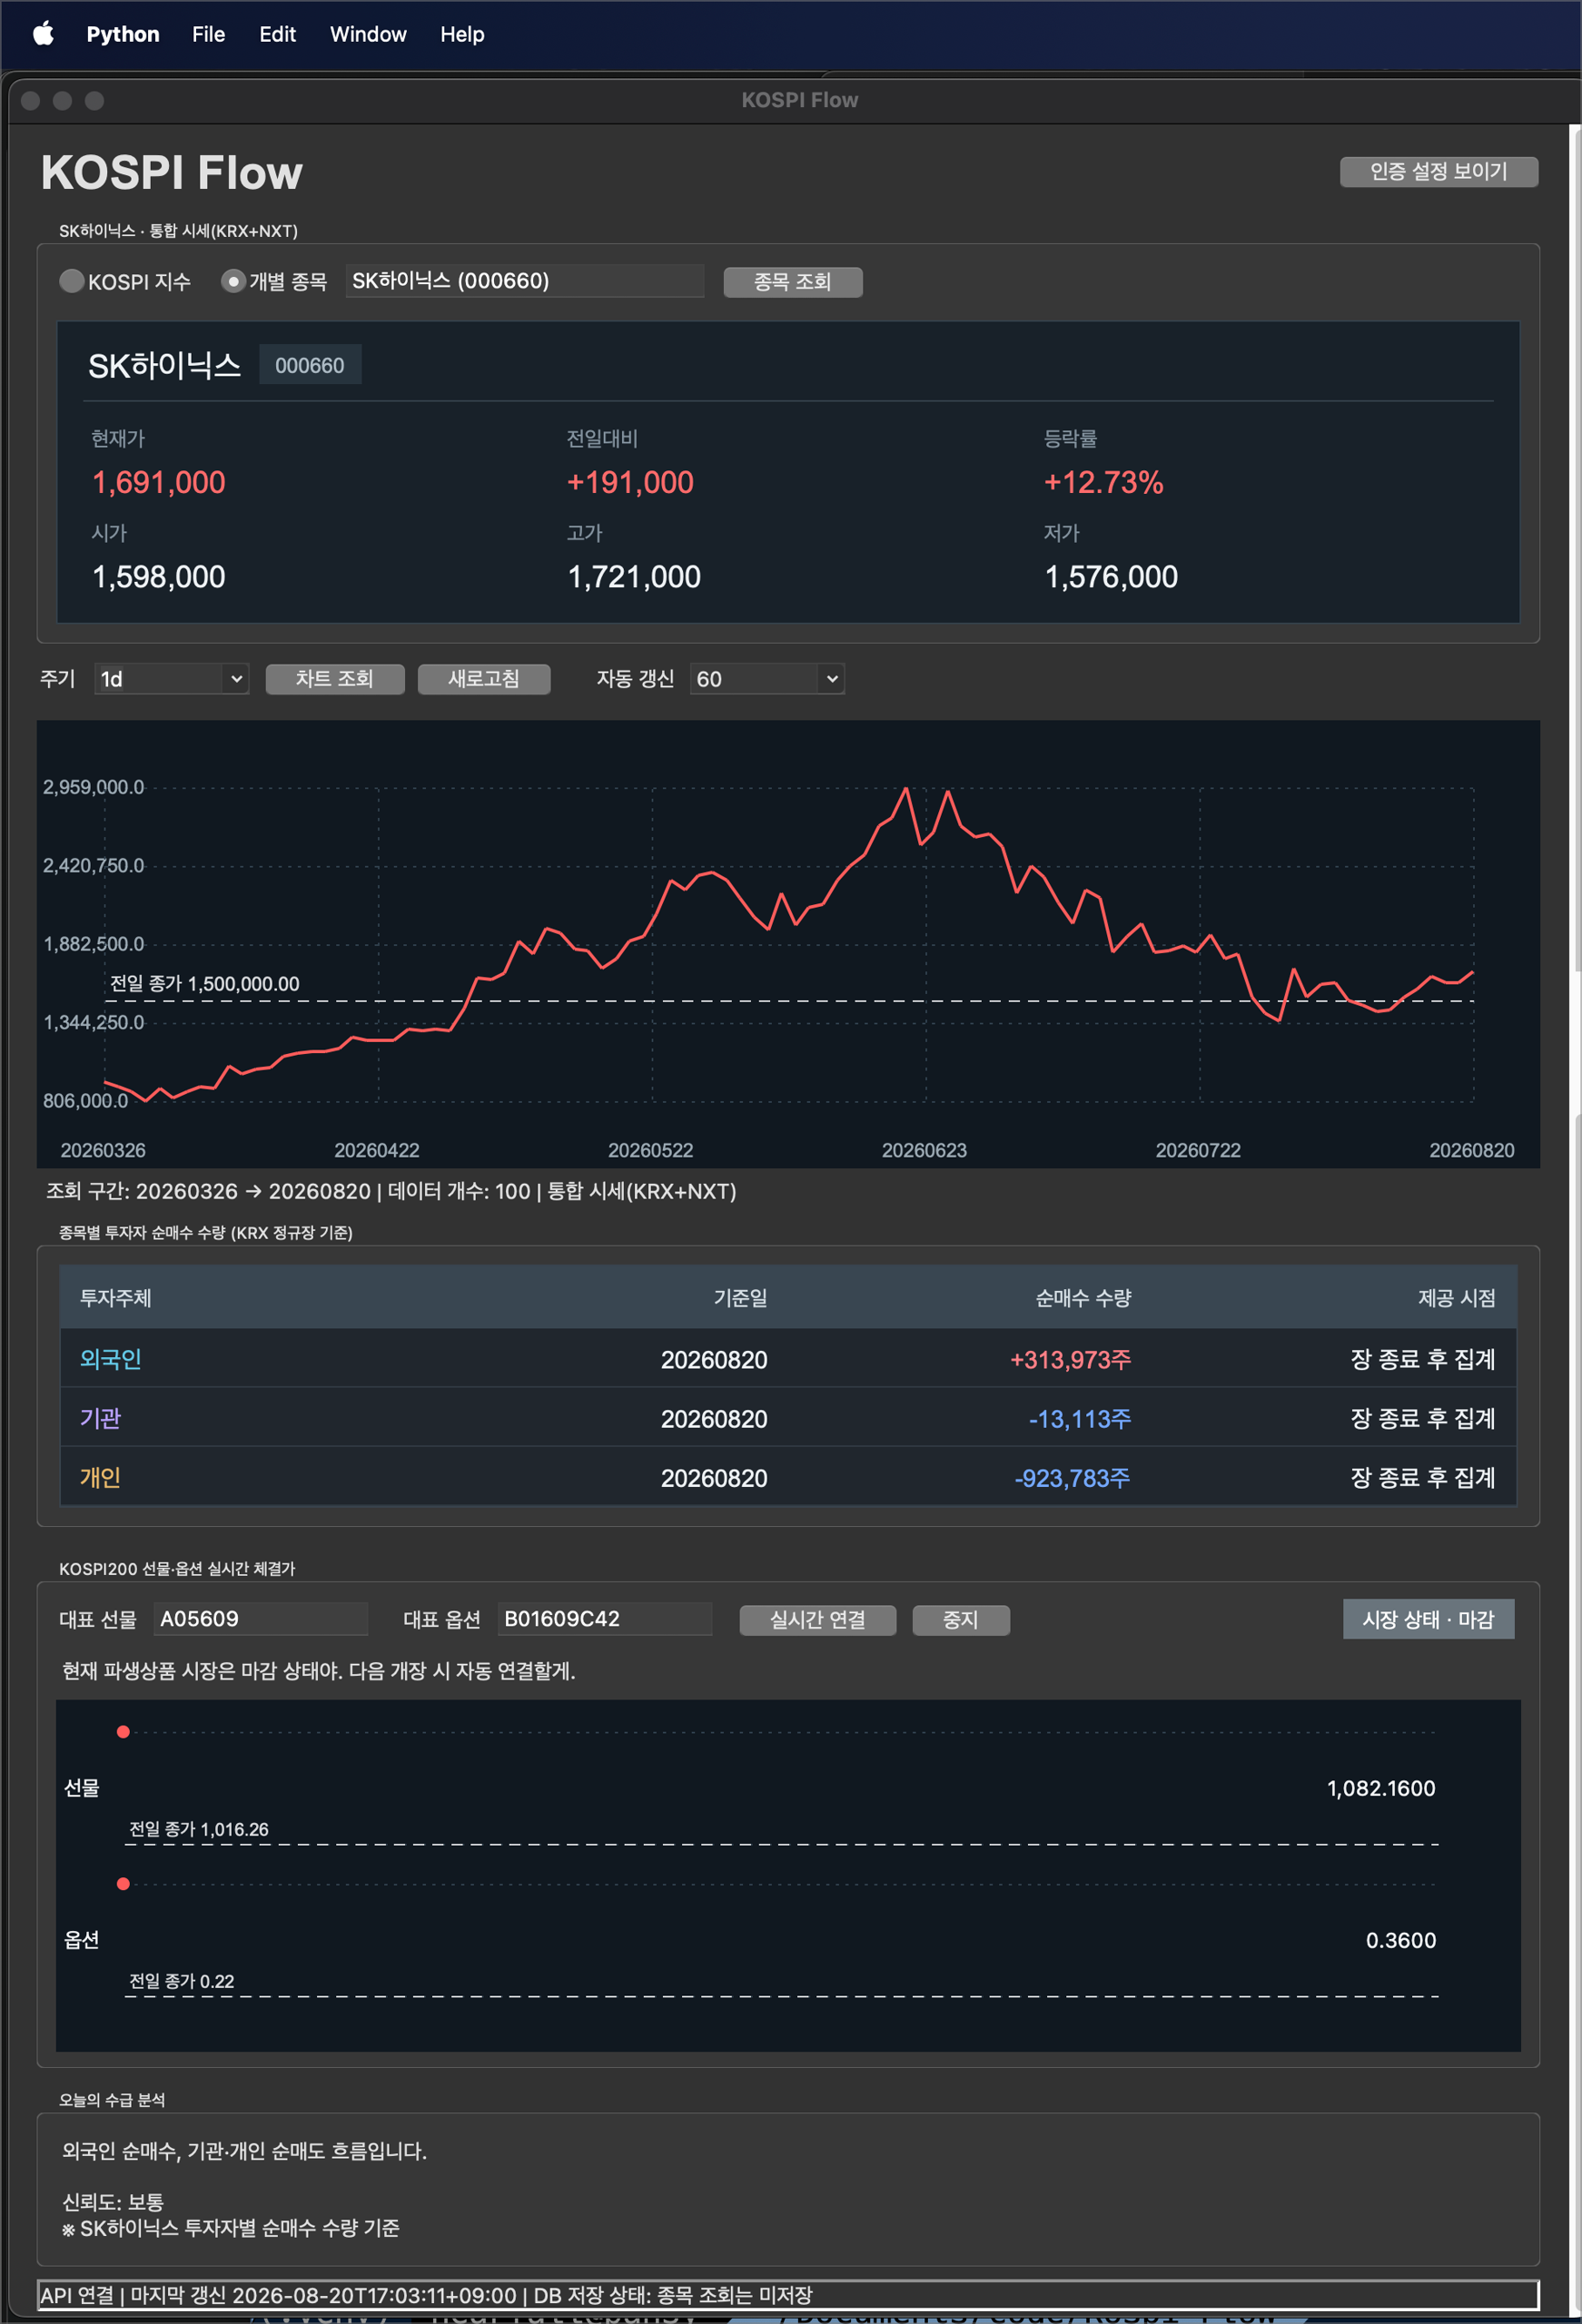Select the 개인 investor row label
The height and width of the screenshot is (2324, 1582).
click(100, 1477)
